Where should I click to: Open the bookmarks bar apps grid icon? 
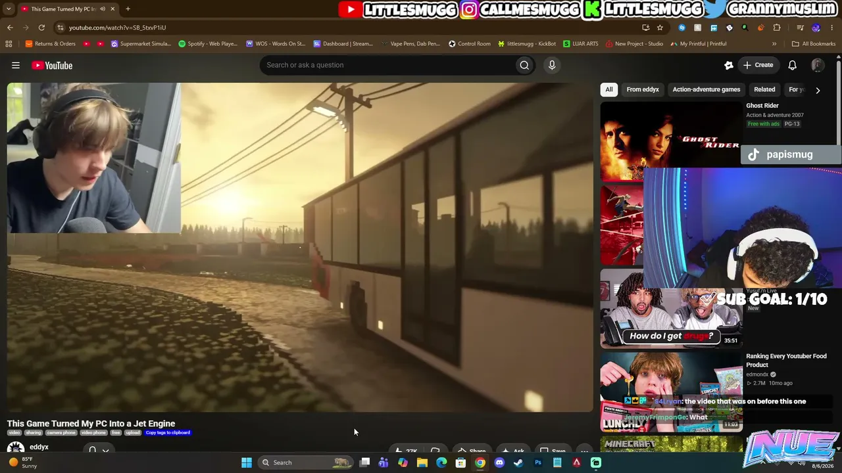click(9, 44)
